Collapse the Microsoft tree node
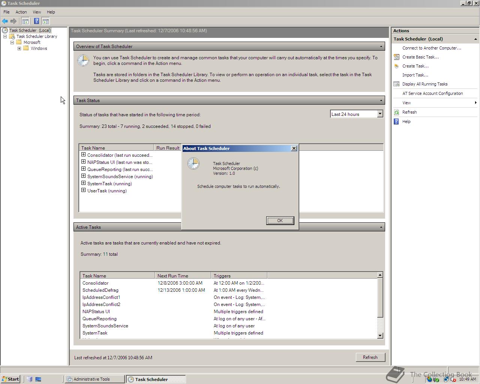The image size is (480, 384). pos(12,42)
